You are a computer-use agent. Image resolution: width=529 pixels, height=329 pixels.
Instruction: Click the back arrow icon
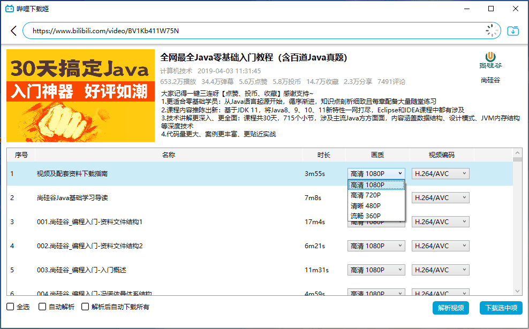pyautogui.click(x=13, y=30)
